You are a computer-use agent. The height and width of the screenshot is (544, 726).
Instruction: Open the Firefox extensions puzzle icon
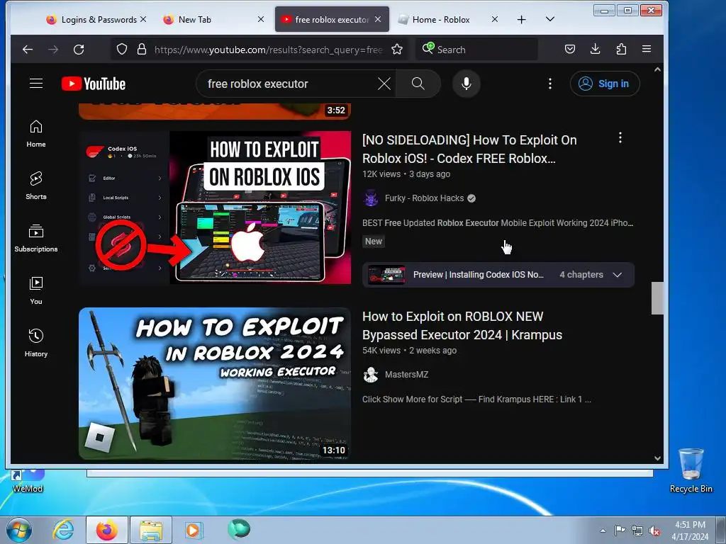tap(621, 49)
